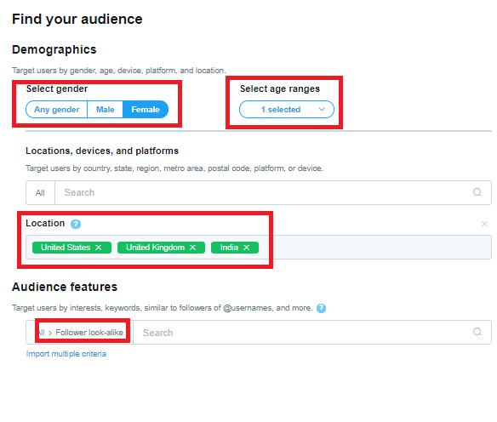Image resolution: width=497 pixels, height=422 pixels.
Task: Open the age ranges dropdown
Action: click(x=287, y=110)
